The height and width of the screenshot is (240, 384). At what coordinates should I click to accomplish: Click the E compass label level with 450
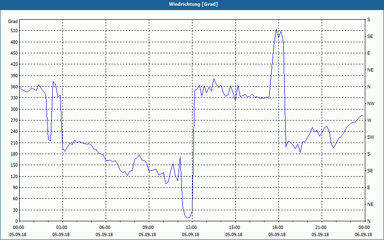point(369,53)
